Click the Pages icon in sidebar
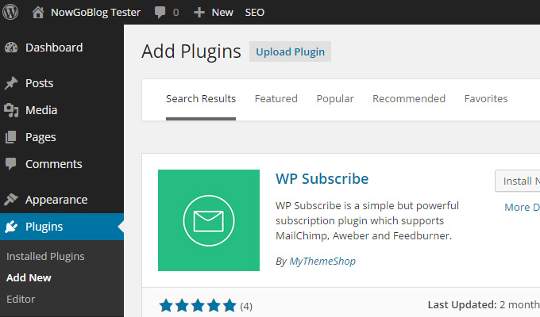540x317 pixels. click(10, 137)
